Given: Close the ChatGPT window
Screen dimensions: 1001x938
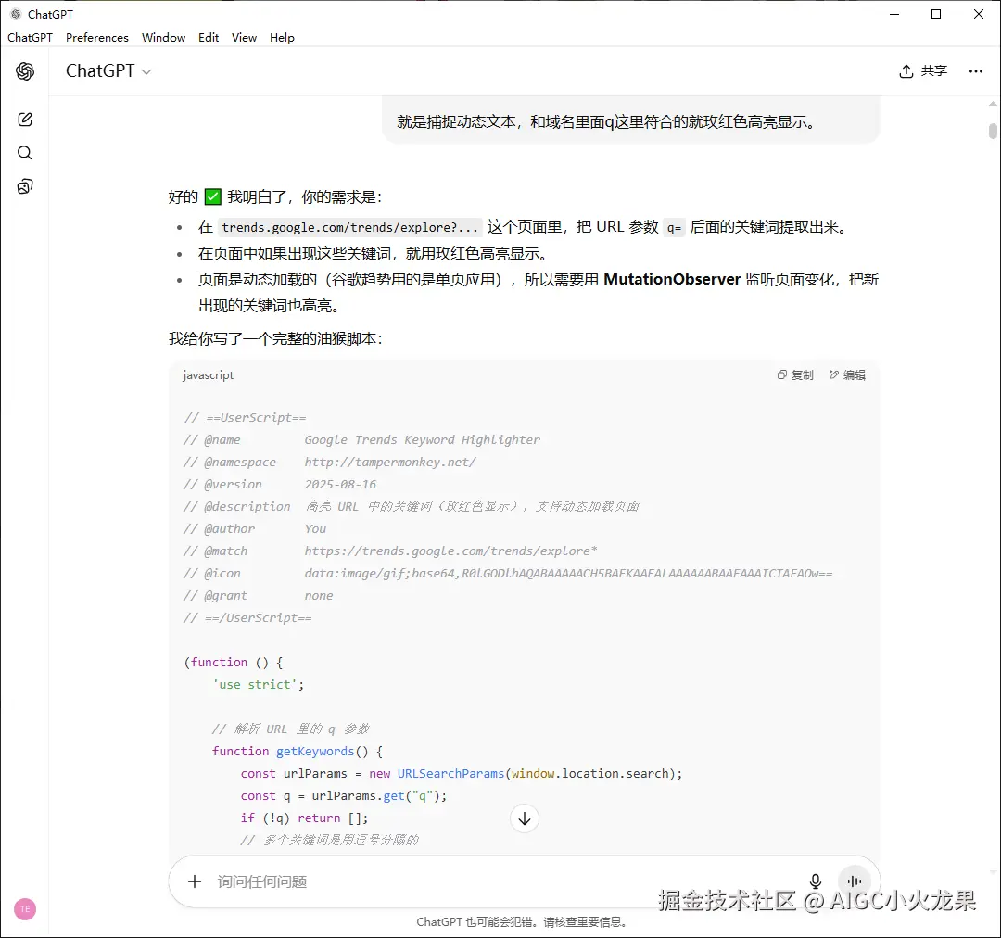Looking at the screenshot, I should pos(978,14).
